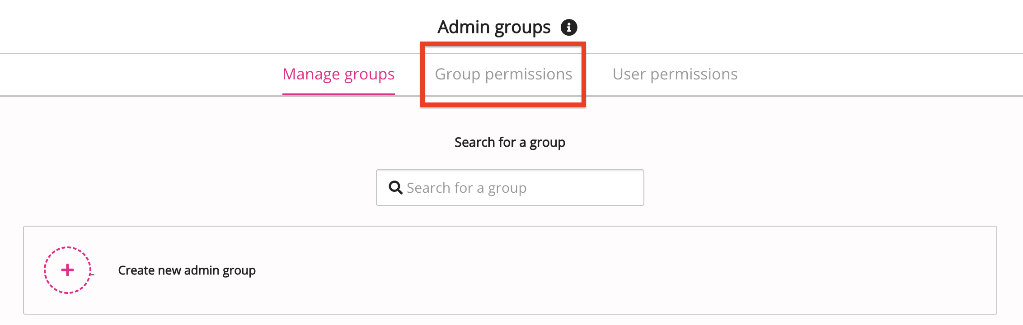The image size is (1023, 325).
Task: Switch to the Group permissions tab
Action: point(503,74)
